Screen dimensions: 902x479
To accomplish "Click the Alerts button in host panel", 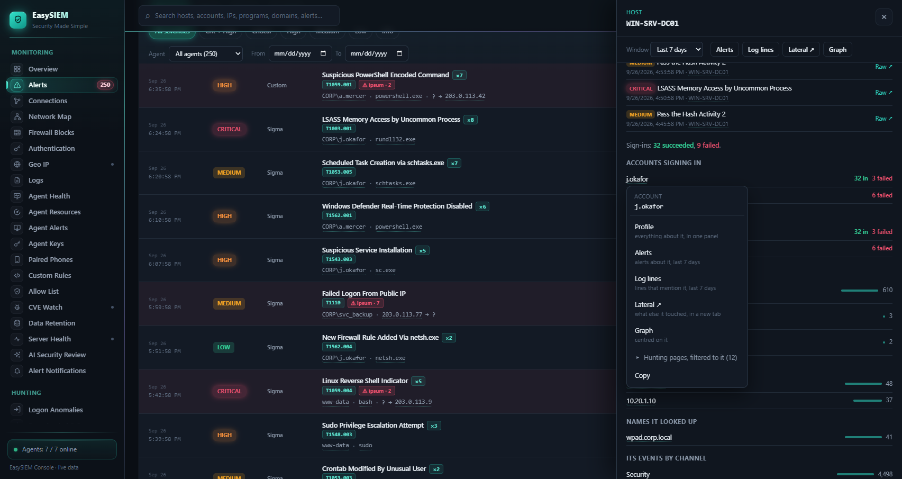I will tap(725, 50).
